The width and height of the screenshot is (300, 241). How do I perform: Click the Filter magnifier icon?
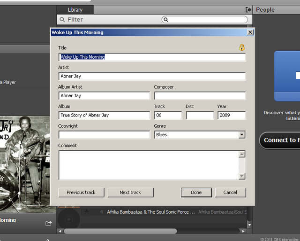click(62, 20)
